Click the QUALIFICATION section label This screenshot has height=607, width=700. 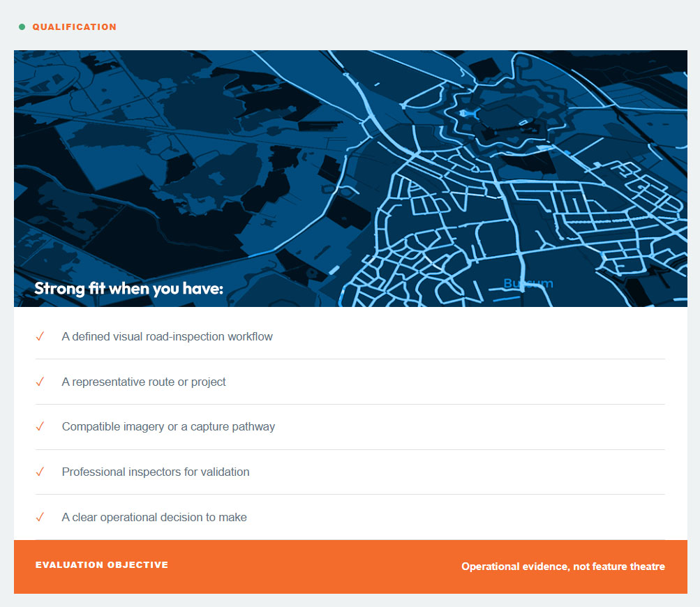point(75,27)
